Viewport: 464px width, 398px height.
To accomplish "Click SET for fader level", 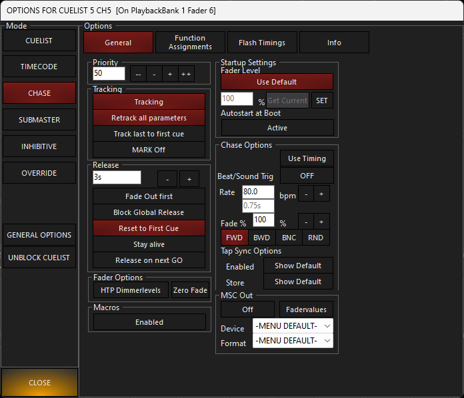I will click(x=321, y=100).
